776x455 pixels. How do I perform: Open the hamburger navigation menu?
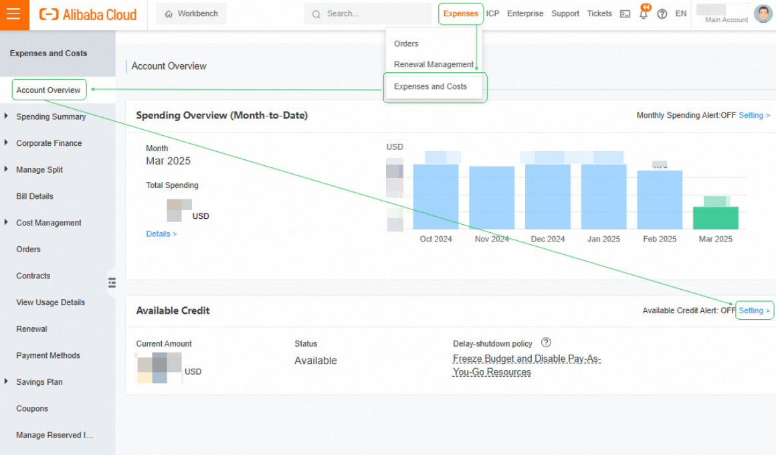14,14
